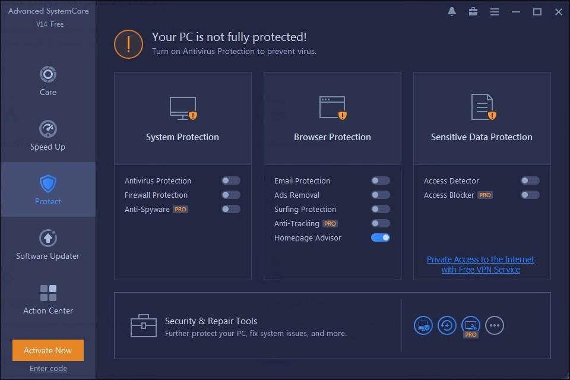Viewport: 570px width, 380px height.
Task: Maximize the Advanced SystemCare window
Action: coord(537,12)
